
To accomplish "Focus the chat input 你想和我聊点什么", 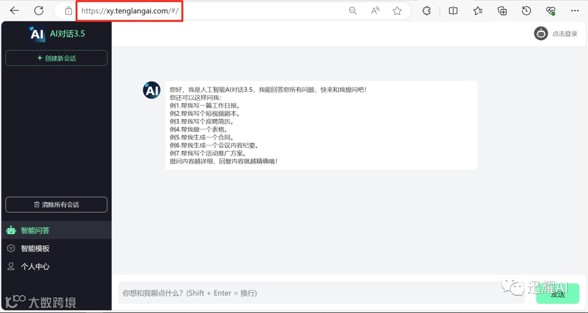I will tap(321, 293).
